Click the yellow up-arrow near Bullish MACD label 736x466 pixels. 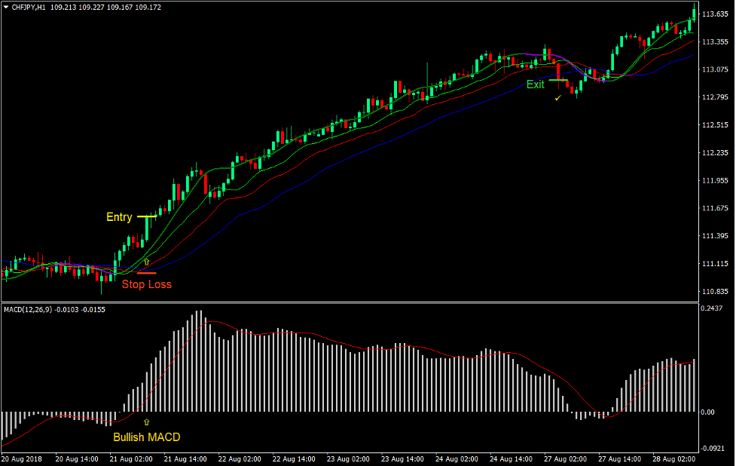pyautogui.click(x=148, y=422)
